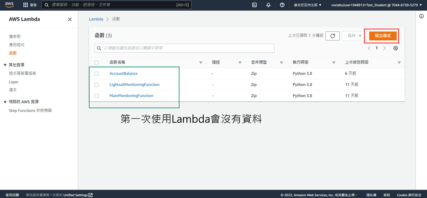Open 應用程式 in the sidebar
Viewport: 427px width, 198px height.
click(x=17, y=45)
